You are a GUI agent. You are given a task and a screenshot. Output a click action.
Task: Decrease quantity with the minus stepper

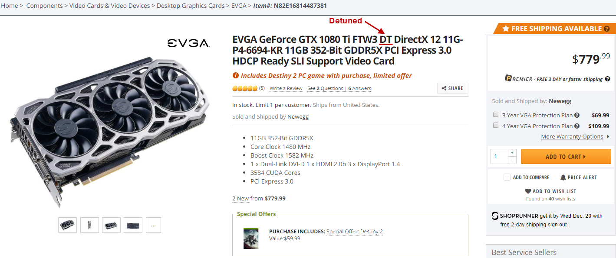pyautogui.click(x=512, y=160)
